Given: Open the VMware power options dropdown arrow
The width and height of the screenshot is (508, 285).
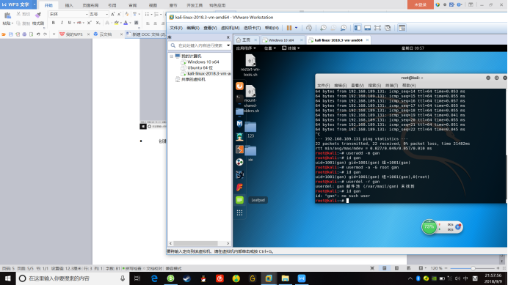Looking at the screenshot, I should [x=296, y=28].
